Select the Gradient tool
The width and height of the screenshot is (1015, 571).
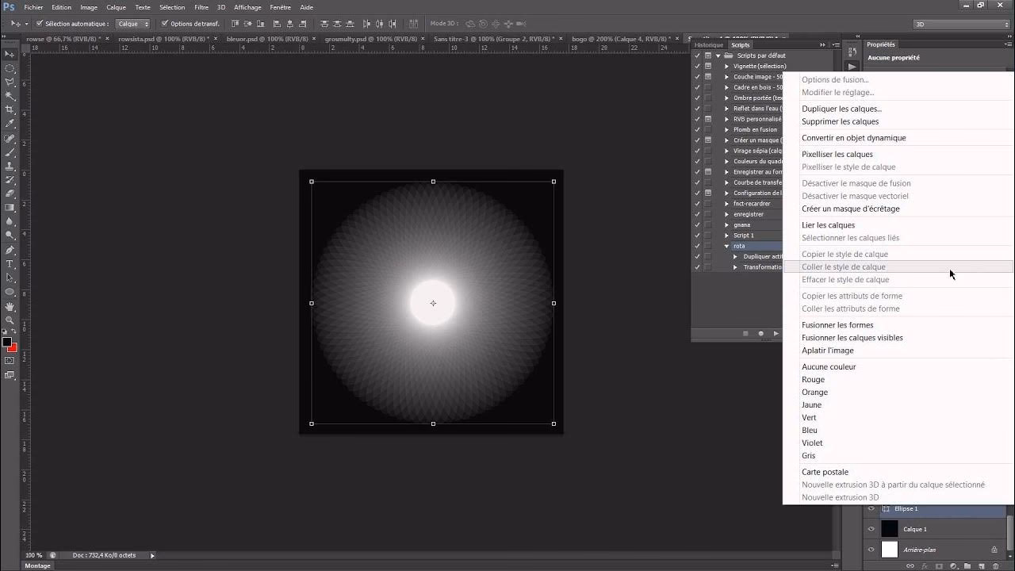[10, 206]
